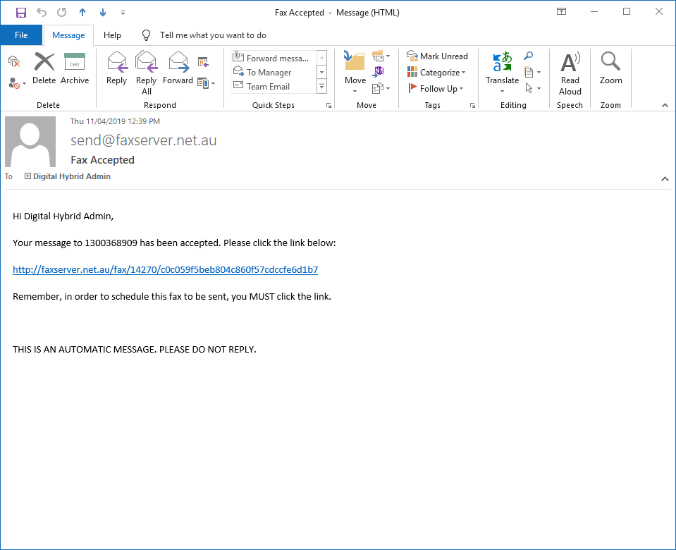The height and width of the screenshot is (550, 676).
Task: Select Forward message quick step
Action: coord(274,58)
